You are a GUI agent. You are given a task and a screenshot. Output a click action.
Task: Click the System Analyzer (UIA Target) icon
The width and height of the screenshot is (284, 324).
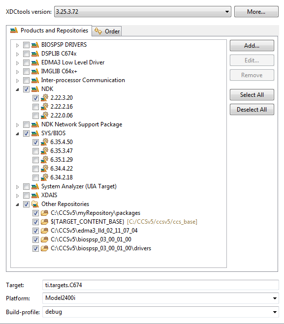tap(35, 187)
